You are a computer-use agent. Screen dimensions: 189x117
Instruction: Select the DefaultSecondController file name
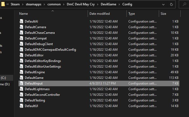tap(42, 95)
